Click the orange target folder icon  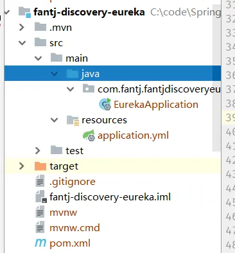(40, 166)
